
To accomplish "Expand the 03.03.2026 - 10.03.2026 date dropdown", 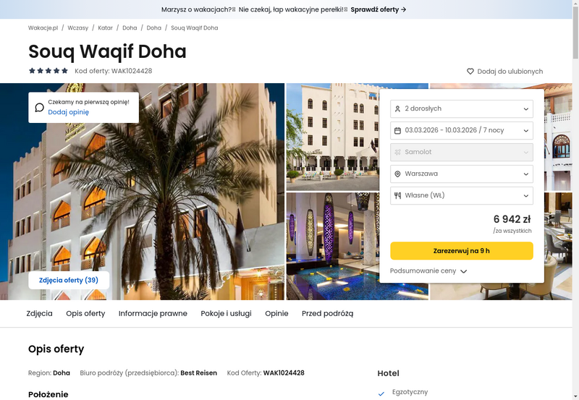I will point(462,131).
